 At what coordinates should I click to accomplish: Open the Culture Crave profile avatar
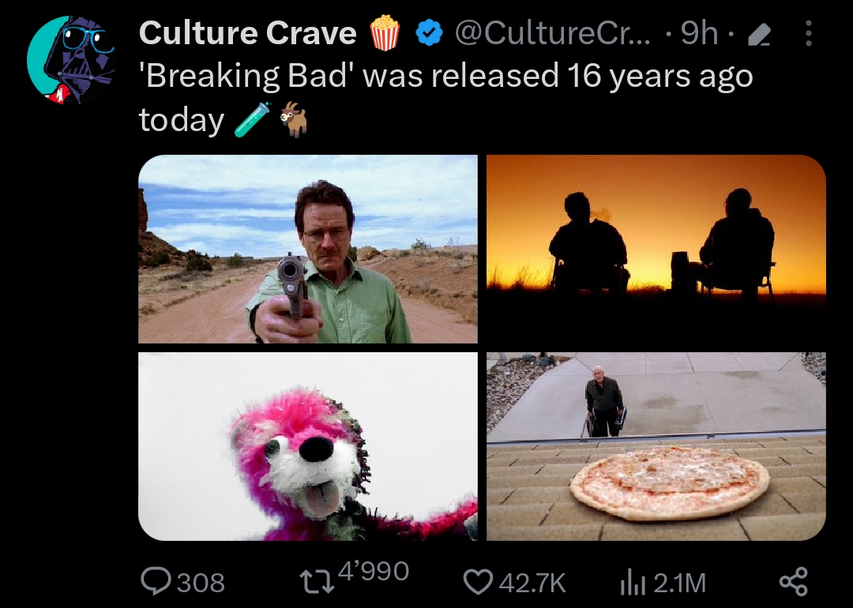coord(70,60)
